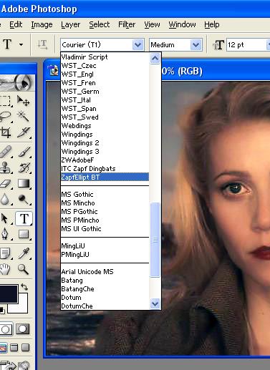This screenshot has width=270, height=370.
Task: Open the Medium font style dropdown
Action: coord(196,45)
